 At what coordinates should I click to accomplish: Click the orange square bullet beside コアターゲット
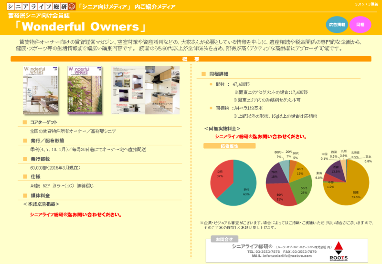coord(25,122)
